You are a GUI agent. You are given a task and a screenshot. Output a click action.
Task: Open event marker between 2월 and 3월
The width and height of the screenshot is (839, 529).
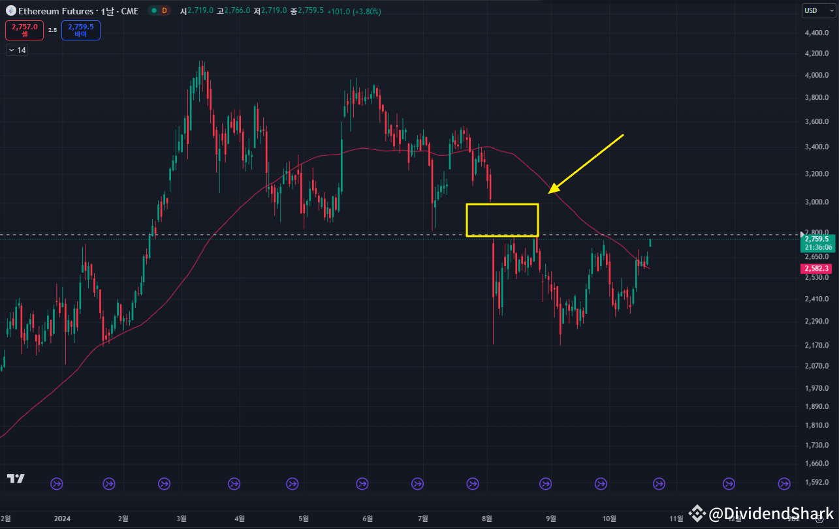tap(165, 483)
